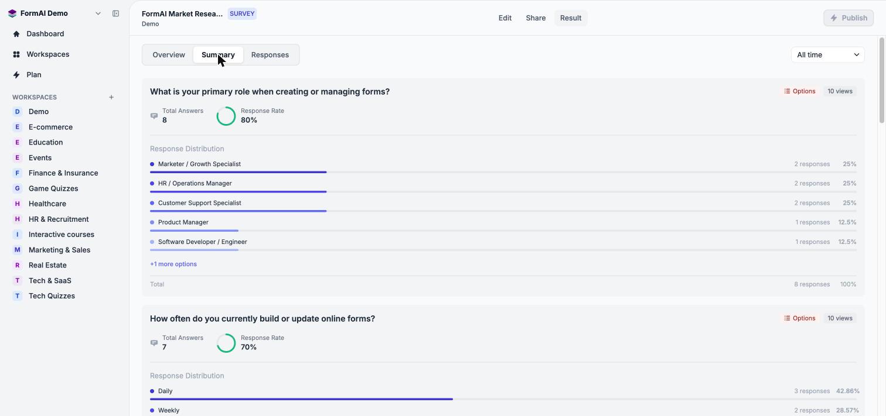Click the Product Manager response row
Image resolution: width=886 pixels, height=416 pixels.
(503, 225)
